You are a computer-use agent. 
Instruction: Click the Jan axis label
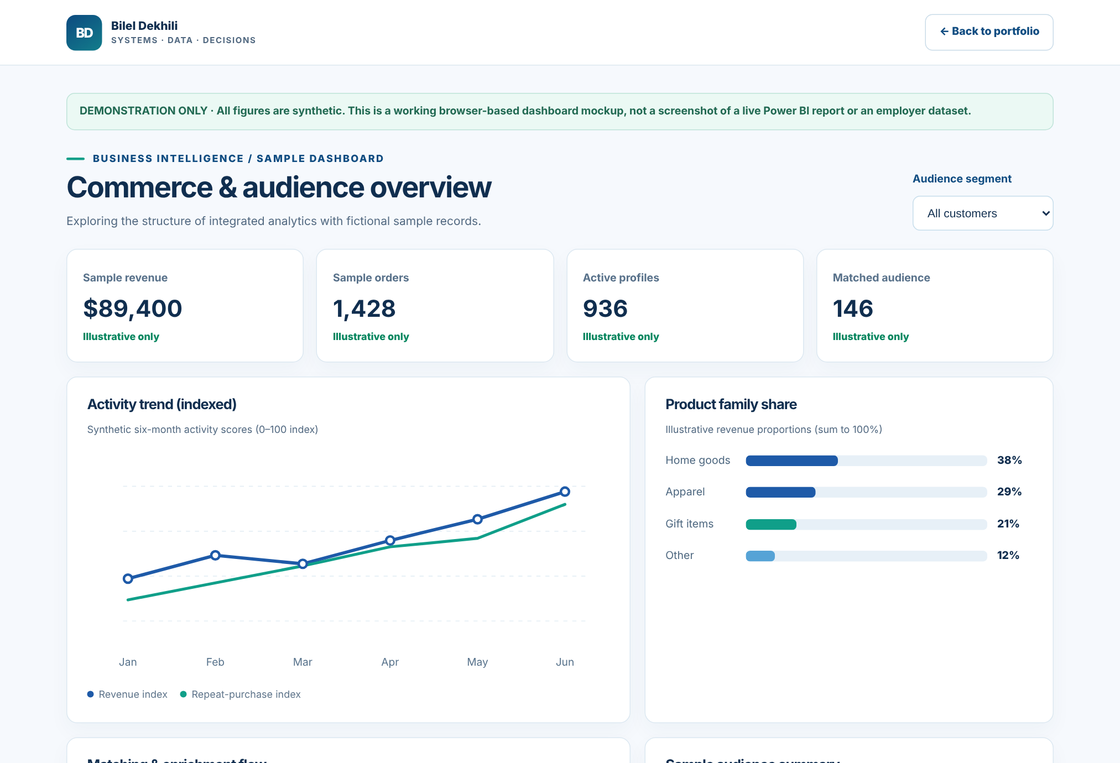pyautogui.click(x=128, y=662)
